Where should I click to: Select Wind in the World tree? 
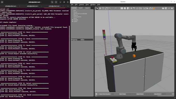coord(75,18)
